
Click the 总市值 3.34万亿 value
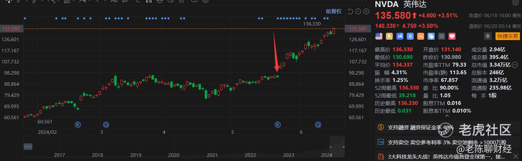pyautogui.click(x=500, y=65)
